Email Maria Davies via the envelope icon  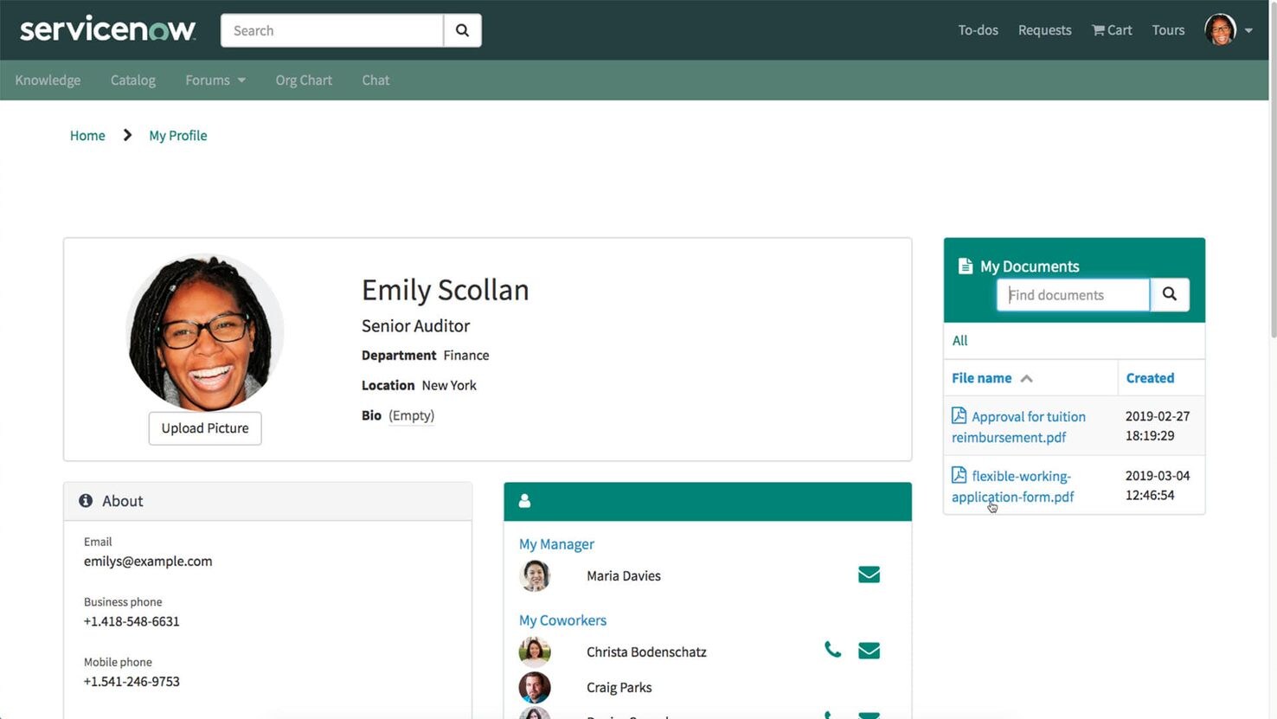869,573
